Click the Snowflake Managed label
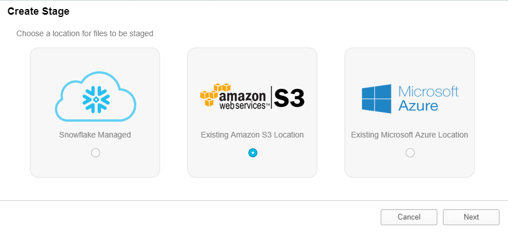This screenshot has height=232, width=508. tap(95, 135)
